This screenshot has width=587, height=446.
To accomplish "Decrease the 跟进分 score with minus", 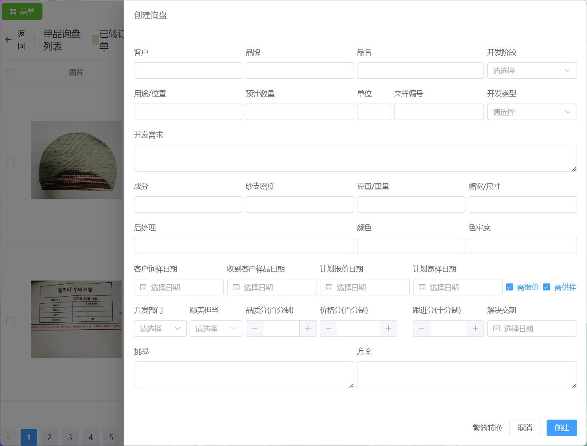I will pyautogui.click(x=422, y=328).
